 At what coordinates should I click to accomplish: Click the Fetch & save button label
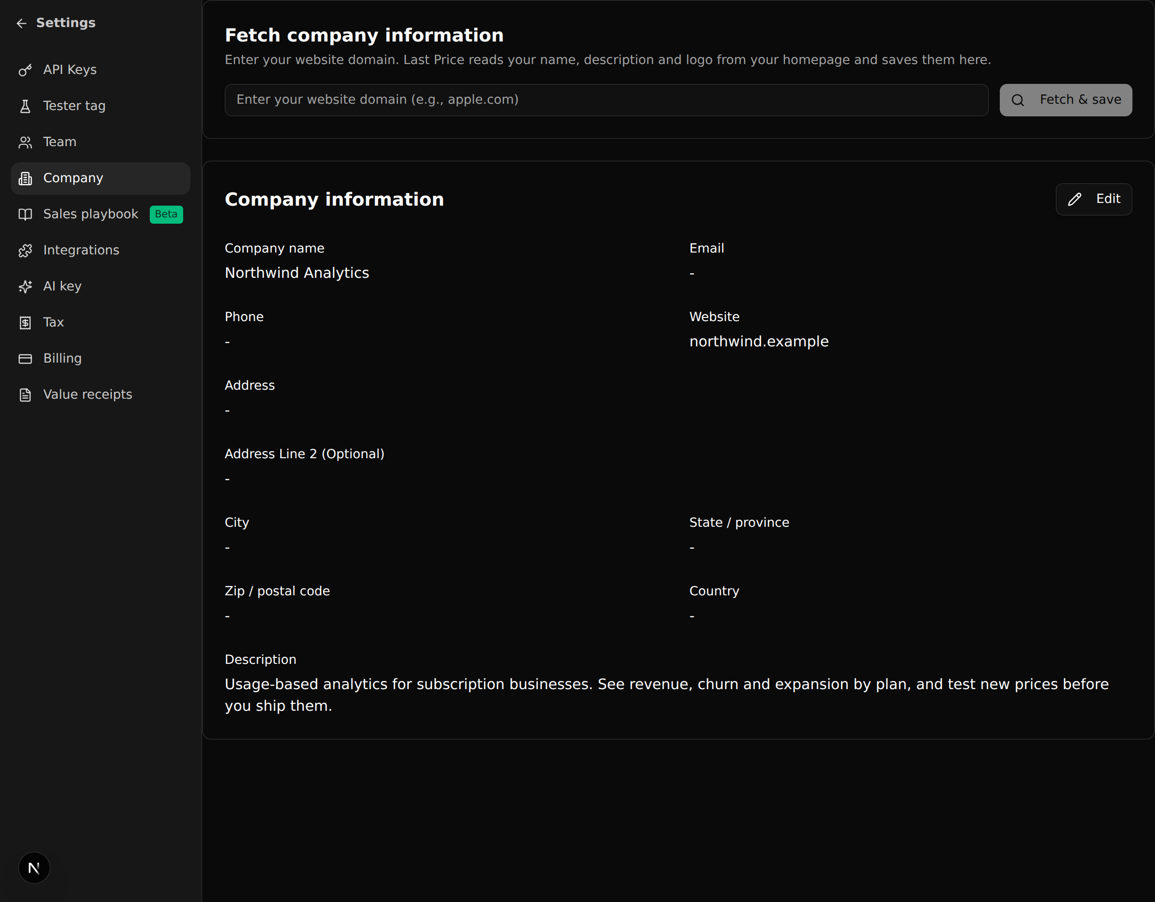click(1081, 99)
